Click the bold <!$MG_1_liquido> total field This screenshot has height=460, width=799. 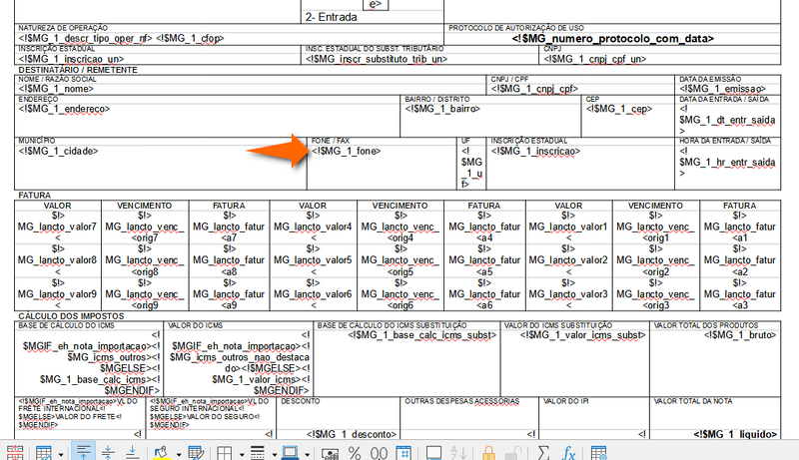click(735, 435)
